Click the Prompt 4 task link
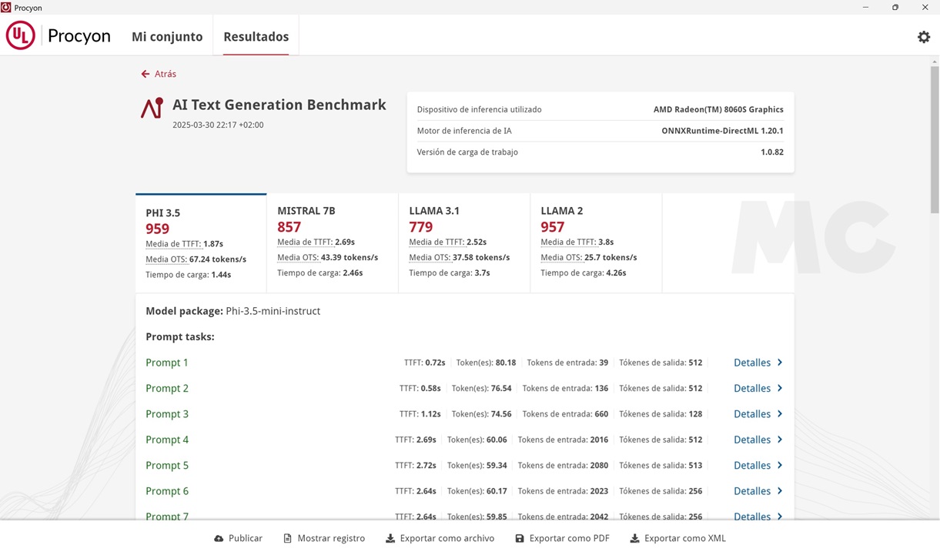 167,440
